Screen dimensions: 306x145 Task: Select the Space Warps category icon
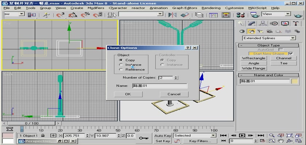tap(288, 31)
